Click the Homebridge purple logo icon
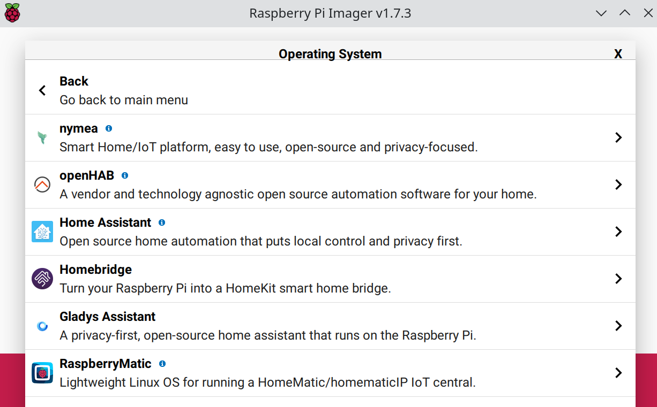The height and width of the screenshot is (407, 657). (42, 279)
